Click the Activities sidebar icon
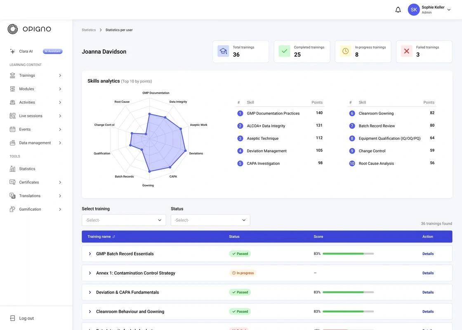462x330 pixels. (x=12, y=103)
